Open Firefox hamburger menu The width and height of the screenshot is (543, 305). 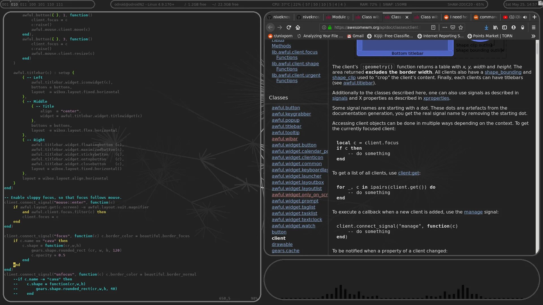click(534, 27)
